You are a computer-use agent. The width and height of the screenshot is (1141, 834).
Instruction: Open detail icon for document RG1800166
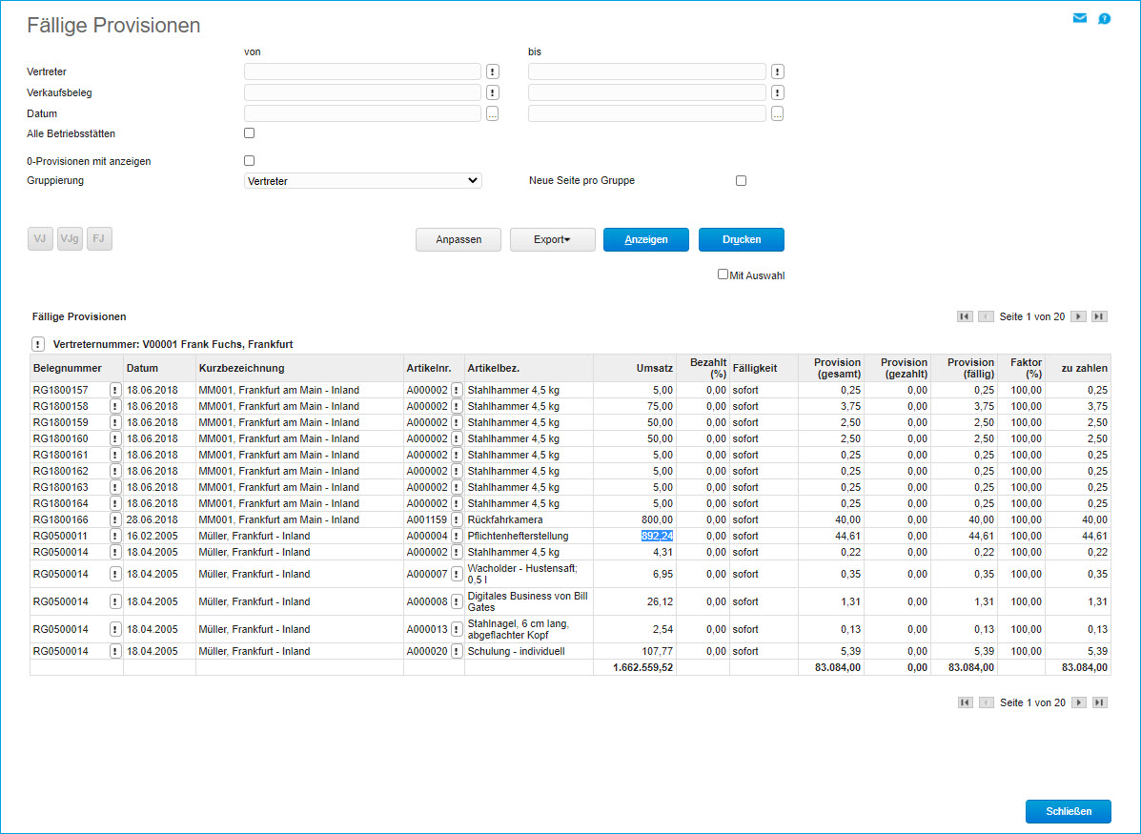tap(115, 519)
